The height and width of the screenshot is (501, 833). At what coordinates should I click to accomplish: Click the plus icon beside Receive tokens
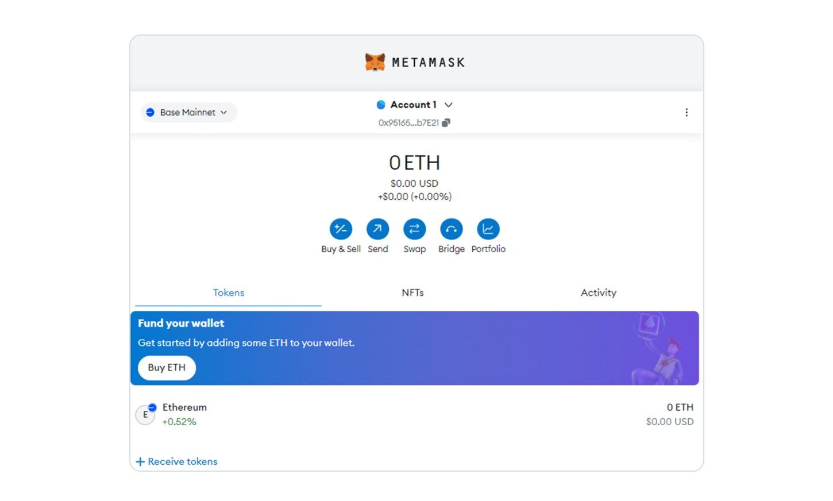[140, 461]
